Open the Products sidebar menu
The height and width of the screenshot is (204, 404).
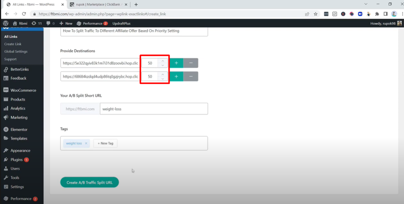tap(18, 99)
